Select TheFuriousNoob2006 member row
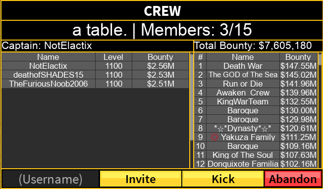323x189 pixels. pos(95,84)
